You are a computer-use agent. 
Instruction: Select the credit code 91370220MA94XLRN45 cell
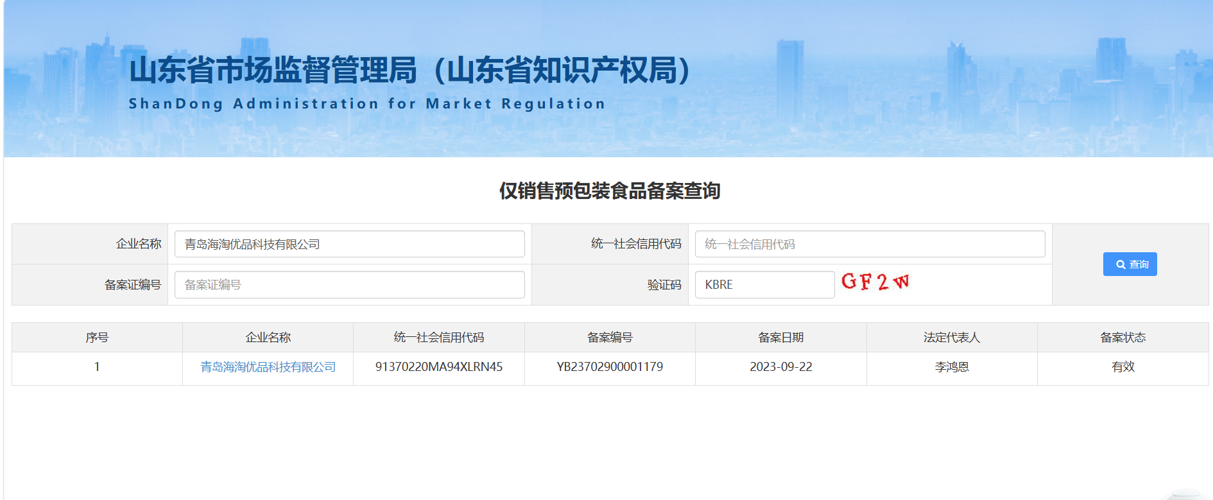(439, 368)
